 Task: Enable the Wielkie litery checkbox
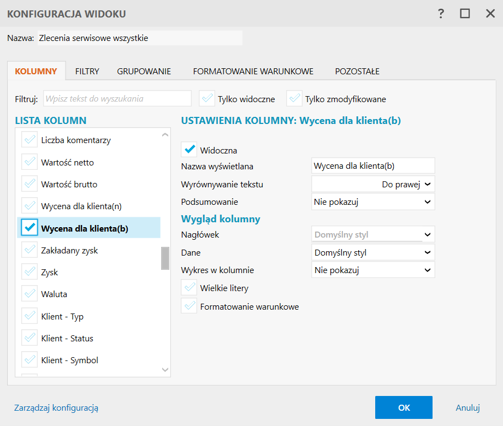tap(190, 287)
